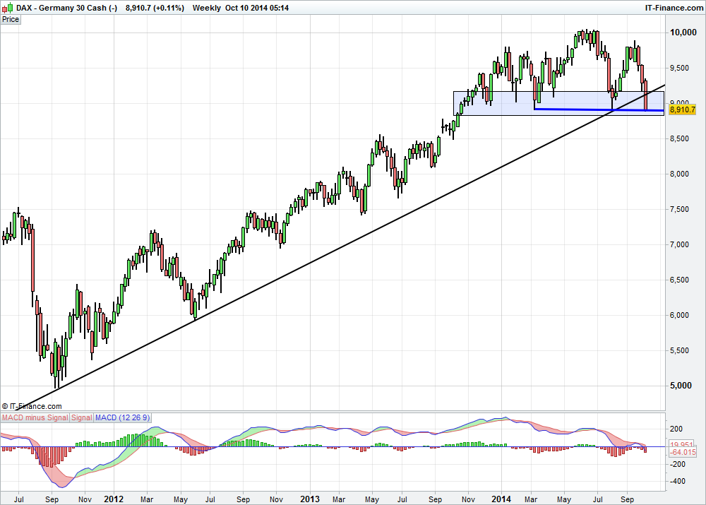706x505 pixels.
Task: Click the 19.951 MACD value tag
Action: click(683, 445)
